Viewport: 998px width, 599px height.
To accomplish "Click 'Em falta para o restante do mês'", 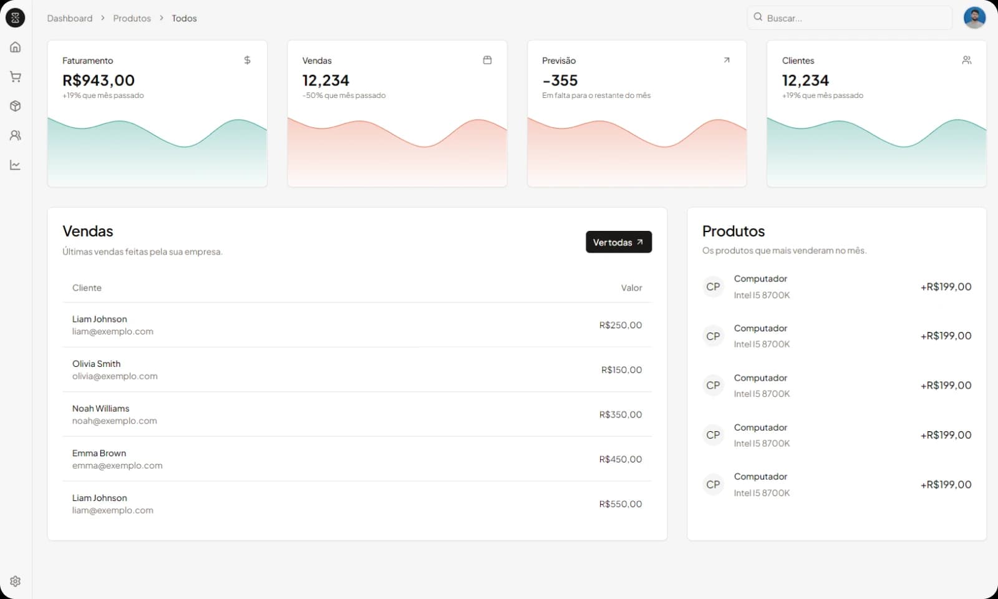I will click(x=596, y=95).
